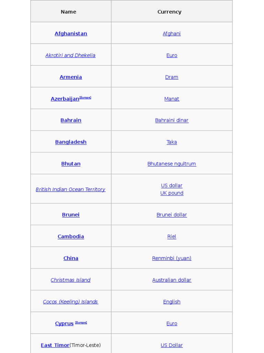Click the UK pound currency link
The image size is (264, 353).
172,193
